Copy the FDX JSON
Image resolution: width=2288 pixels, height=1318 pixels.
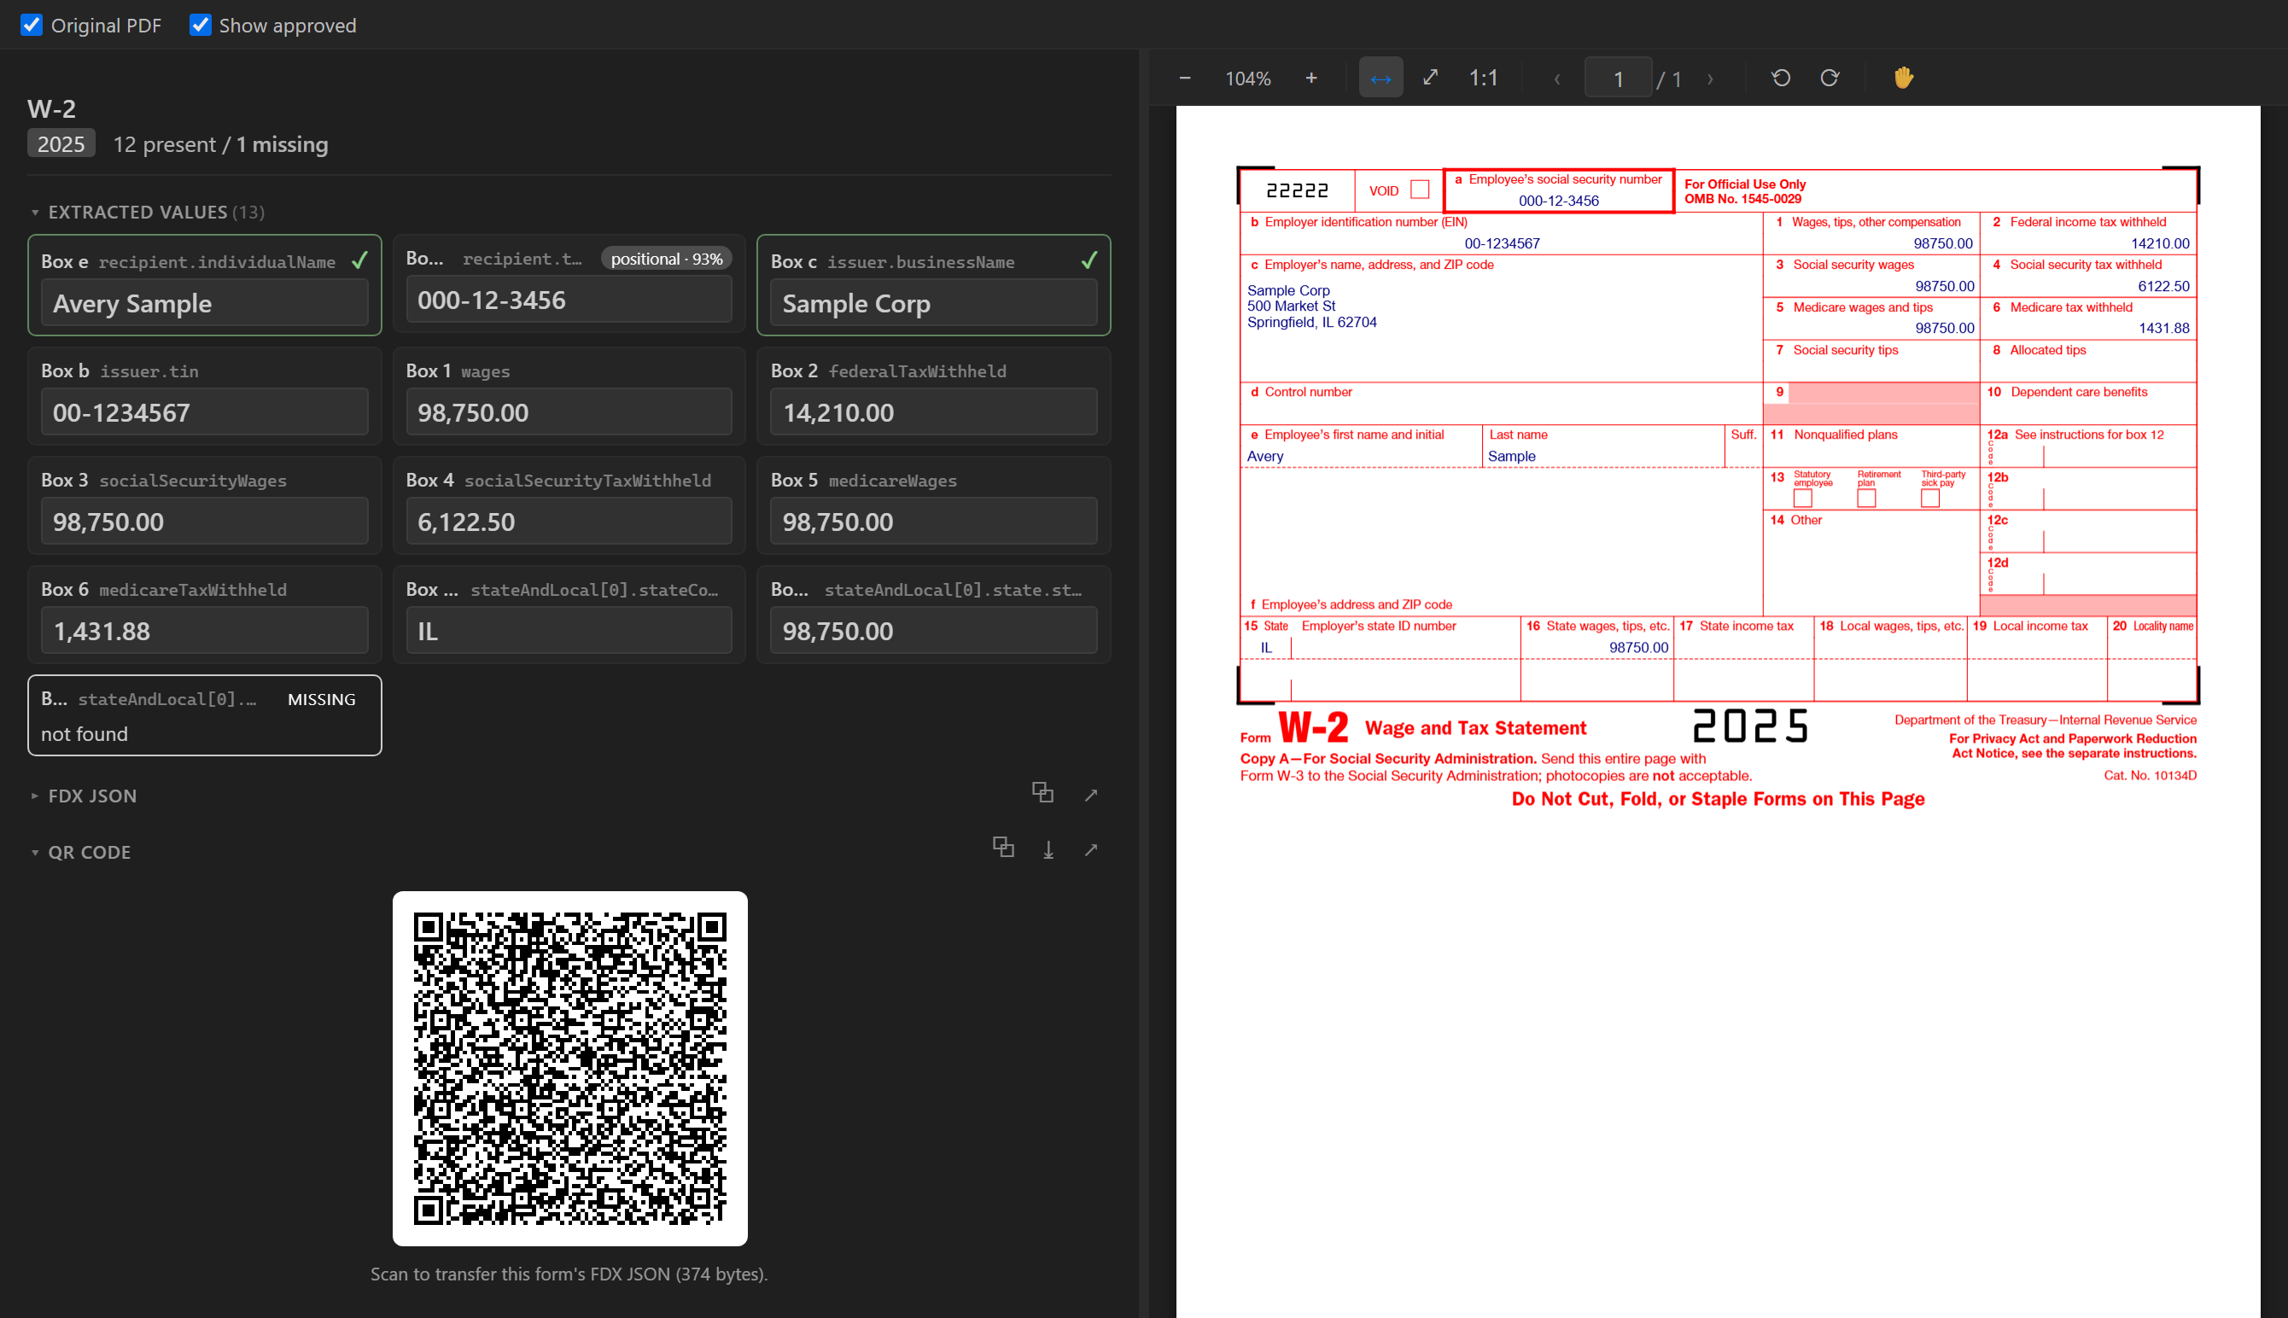tap(1042, 793)
